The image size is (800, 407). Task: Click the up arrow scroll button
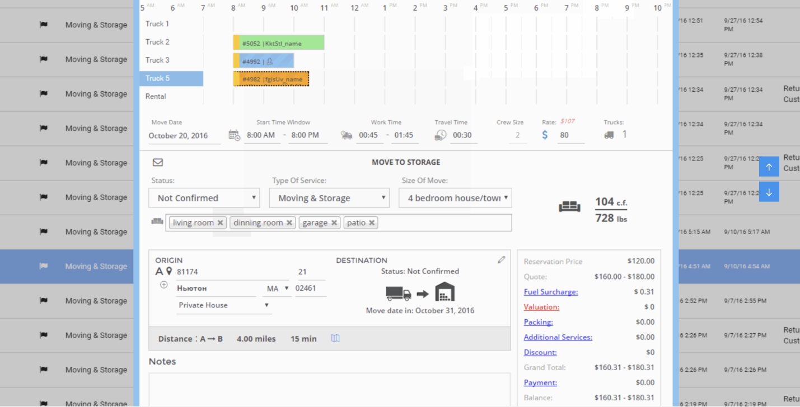pos(769,167)
